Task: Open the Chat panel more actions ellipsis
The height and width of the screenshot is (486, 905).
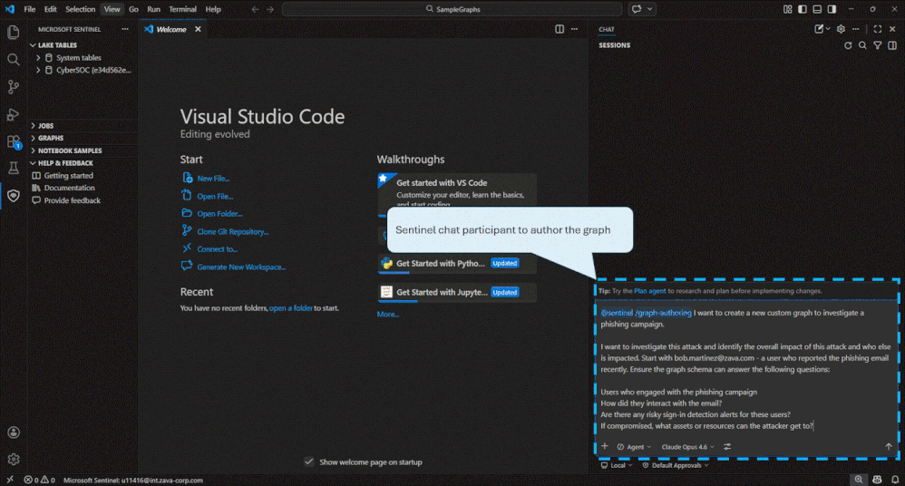Action: coord(855,29)
